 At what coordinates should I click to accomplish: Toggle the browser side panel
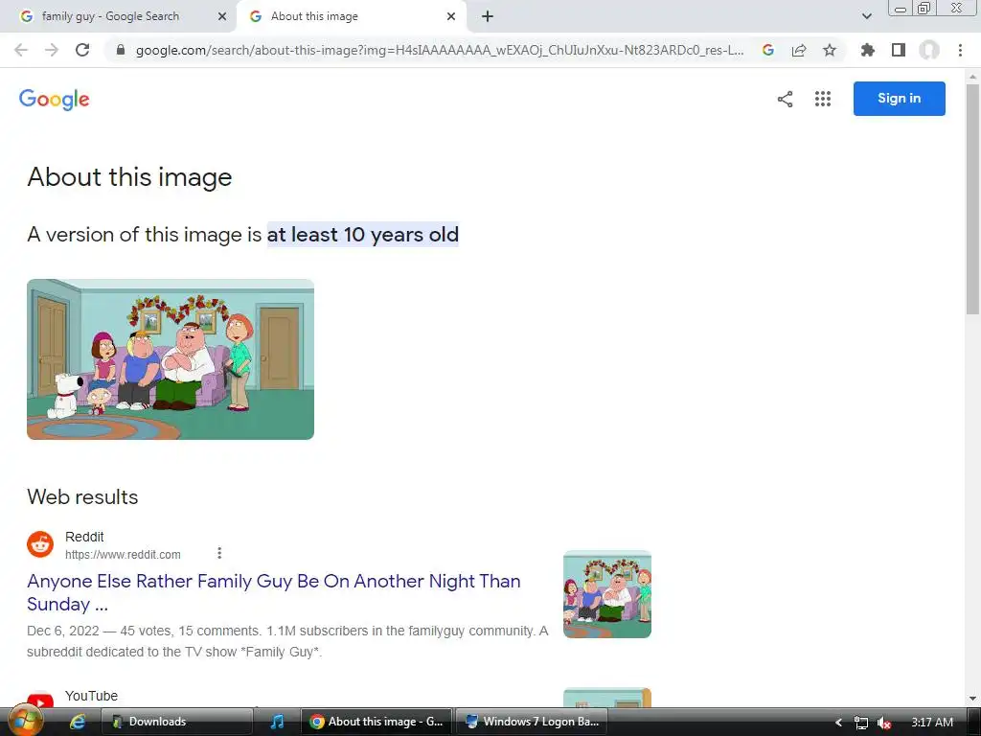(x=899, y=50)
